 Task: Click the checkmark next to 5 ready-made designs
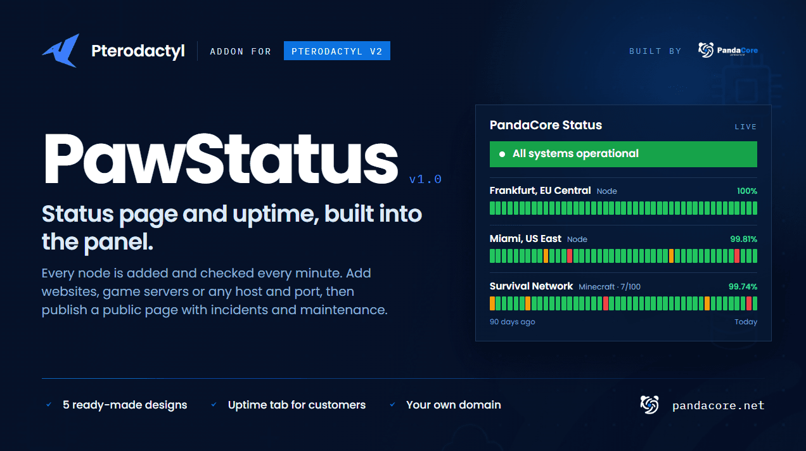(x=49, y=405)
